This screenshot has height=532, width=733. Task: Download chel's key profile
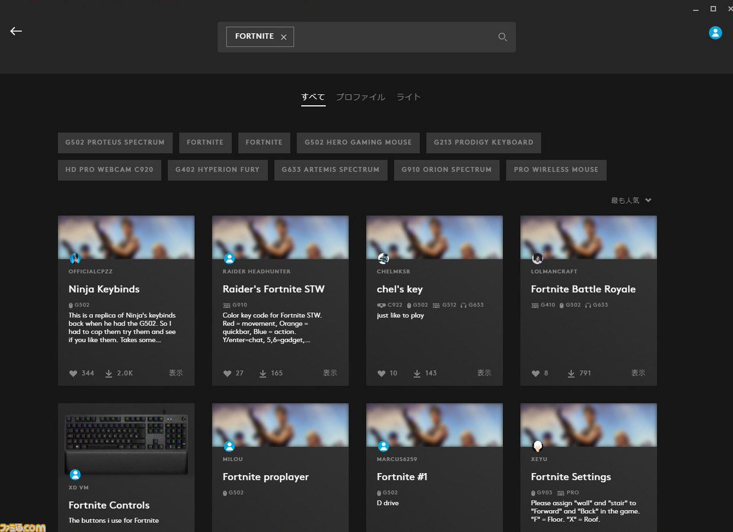coord(417,373)
